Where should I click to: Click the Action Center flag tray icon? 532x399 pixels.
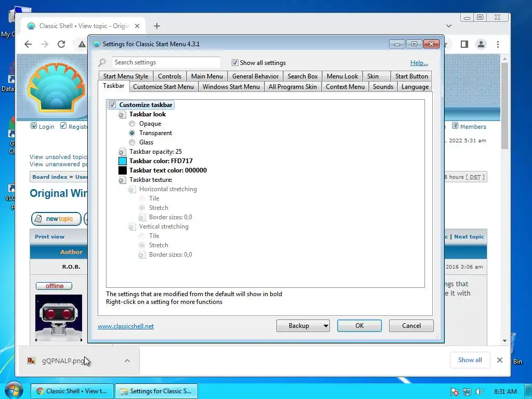454,392
